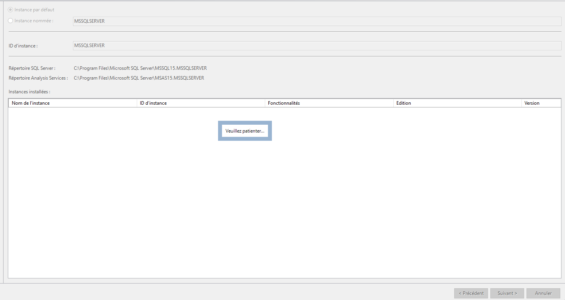Sort by 'Nom de l'instance' column header

(72, 103)
